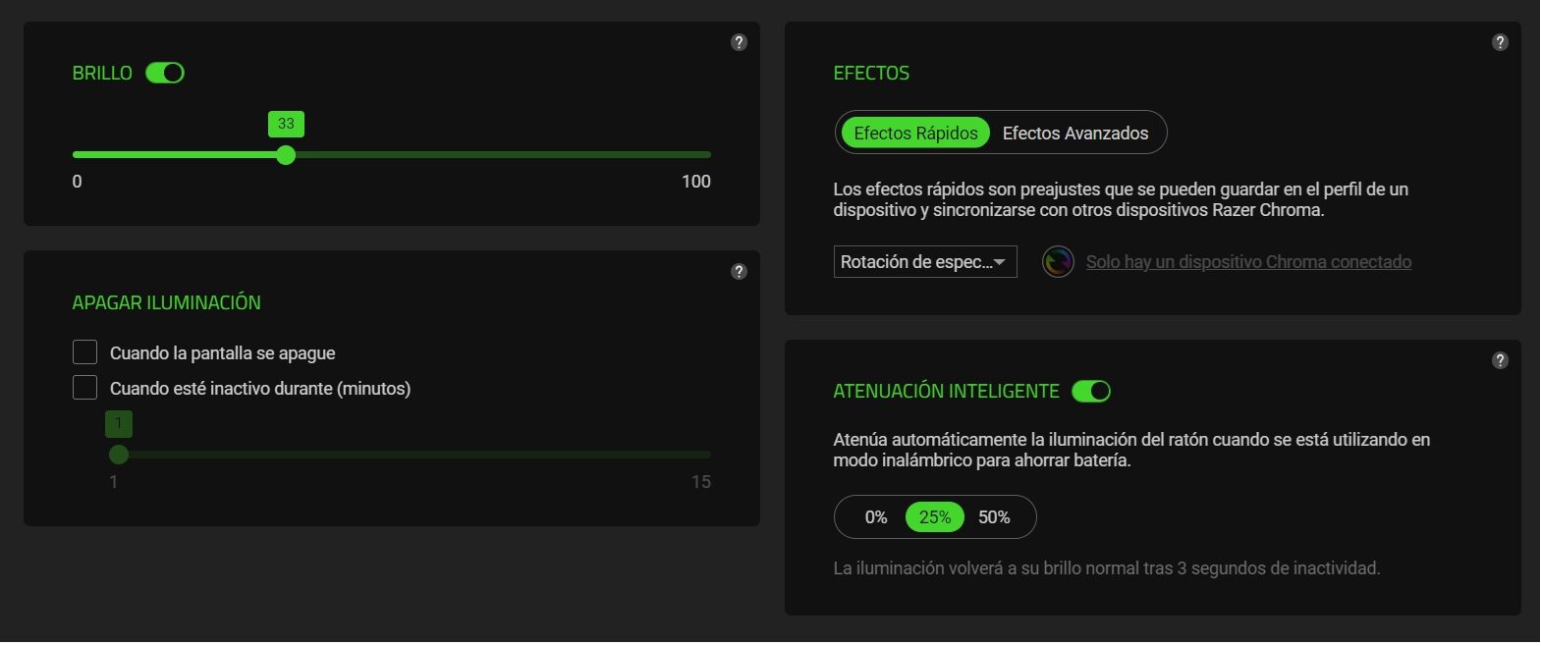
Task: Click the brightness slider handle at 33
Action: [286, 155]
